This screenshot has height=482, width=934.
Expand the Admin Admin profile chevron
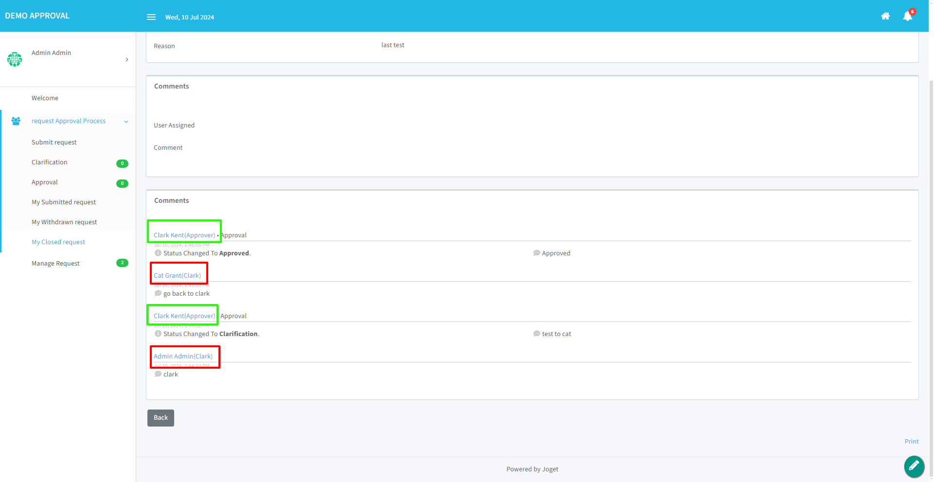[x=127, y=60]
